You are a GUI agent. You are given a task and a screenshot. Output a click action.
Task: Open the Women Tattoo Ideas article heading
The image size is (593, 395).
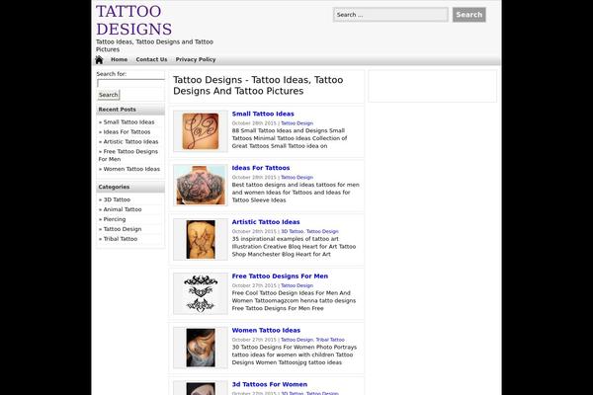point(266,330)
